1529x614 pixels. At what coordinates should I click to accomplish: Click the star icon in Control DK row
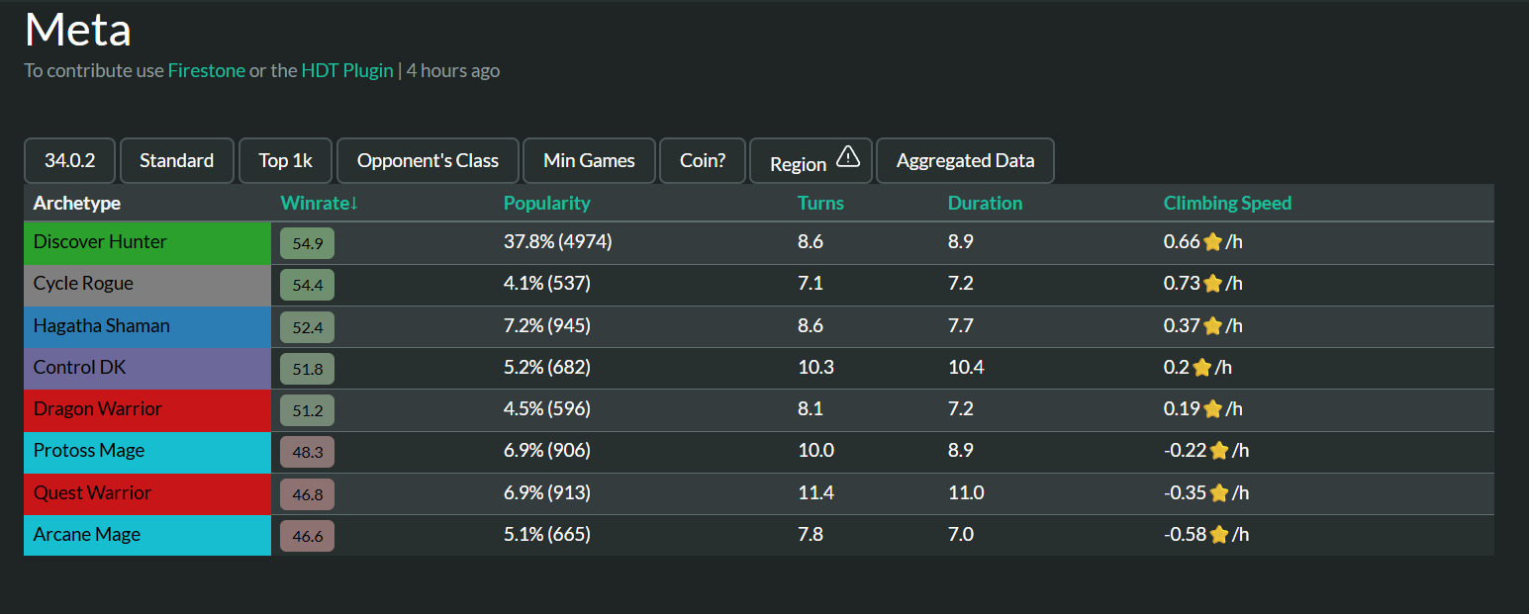point(1201,368)
